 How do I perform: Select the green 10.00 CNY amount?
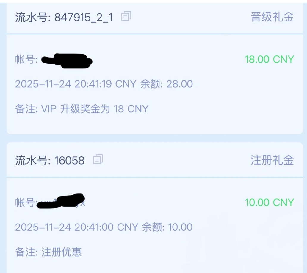[x=269, y=203]
